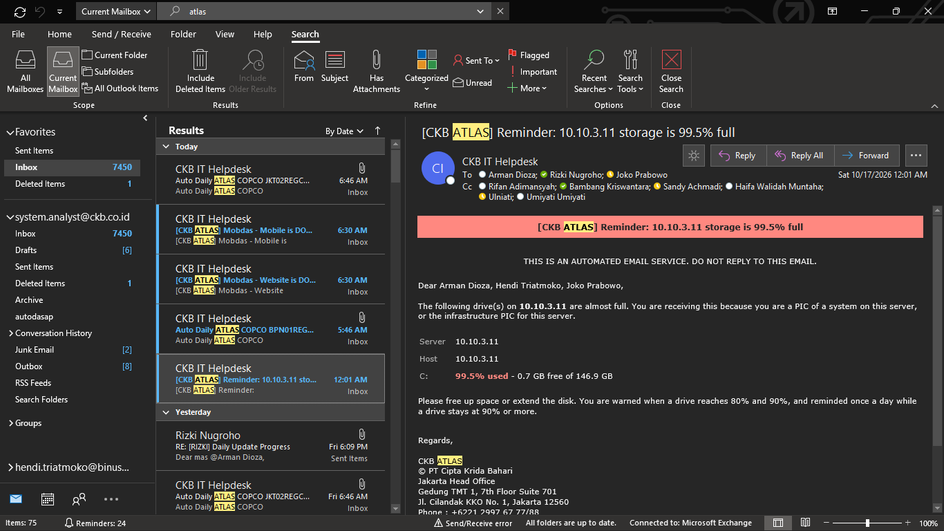Filter search by From sender
Image resolution: width=944 pixels, height=531 pixels.
click(304, 66)
